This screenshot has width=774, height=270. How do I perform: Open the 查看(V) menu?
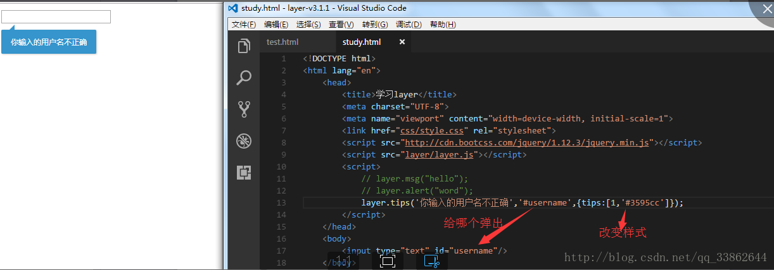pyautogui.click(x=341, y=25)
